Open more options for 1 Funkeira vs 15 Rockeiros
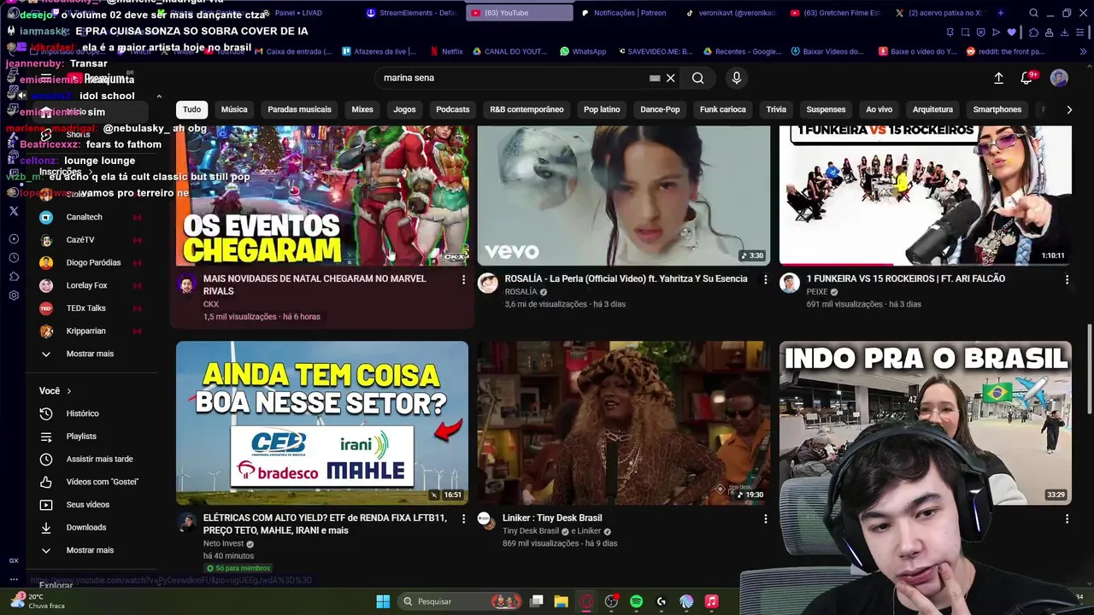 [1067, 279]
